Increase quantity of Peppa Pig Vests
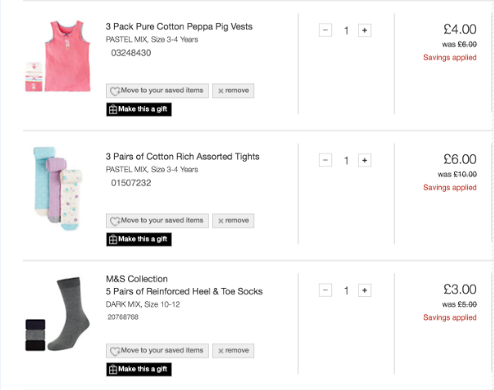Image resolution: width=494 pixels, height=390 pixels. [x=364, y=30]
